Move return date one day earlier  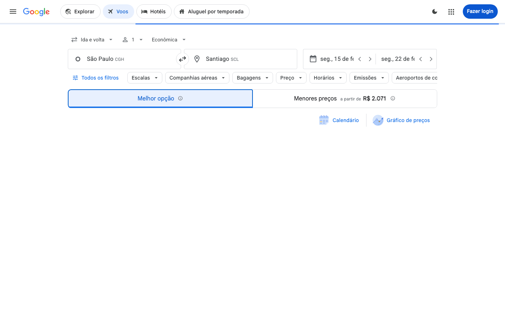click(421, 59)
